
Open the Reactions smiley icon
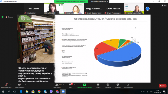[x=118, y=85]
